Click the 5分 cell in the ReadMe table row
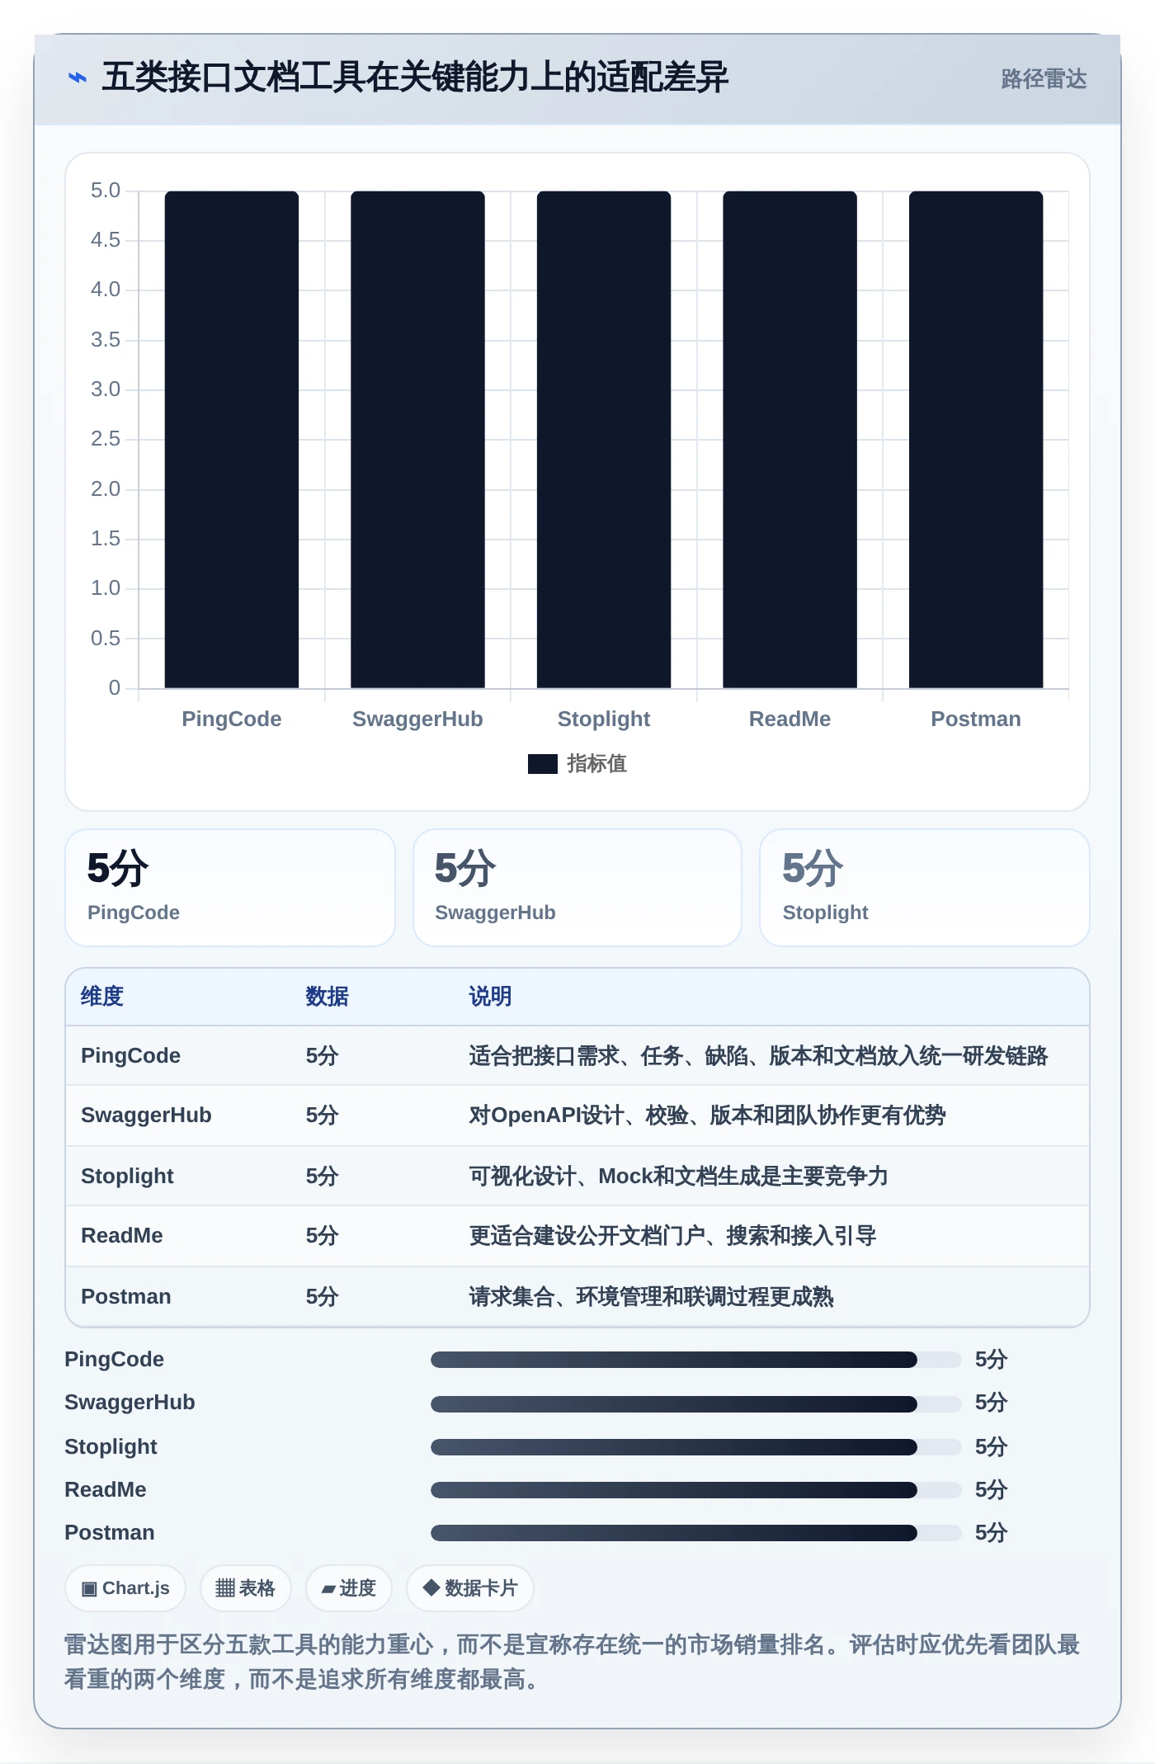 point(323,1236)
